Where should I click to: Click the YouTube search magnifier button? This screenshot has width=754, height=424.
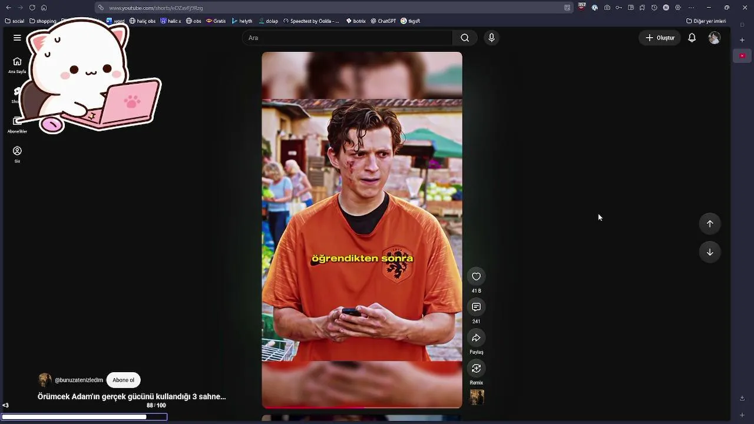point(465,38)
